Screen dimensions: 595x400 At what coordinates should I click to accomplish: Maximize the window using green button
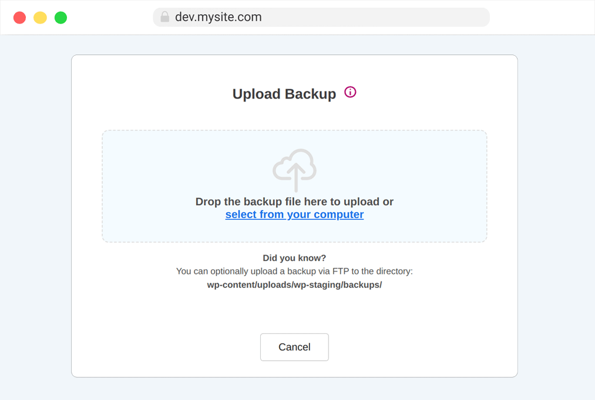click(60, 18)
